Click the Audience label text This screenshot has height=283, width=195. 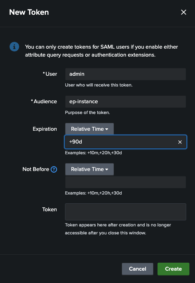pos(45,101)
